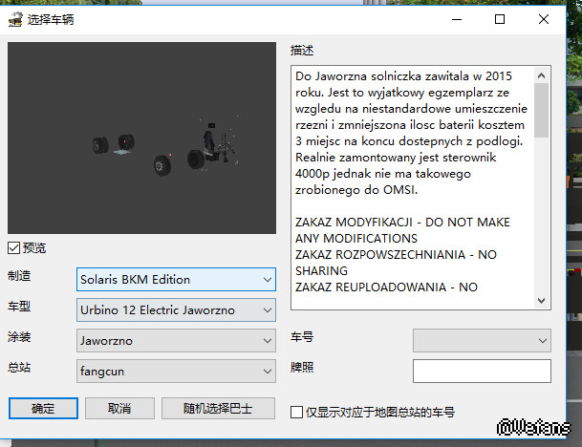This screenshot has height=447, width=582.
Task: Click the 确定 confirm button
Action: point(43,409)
